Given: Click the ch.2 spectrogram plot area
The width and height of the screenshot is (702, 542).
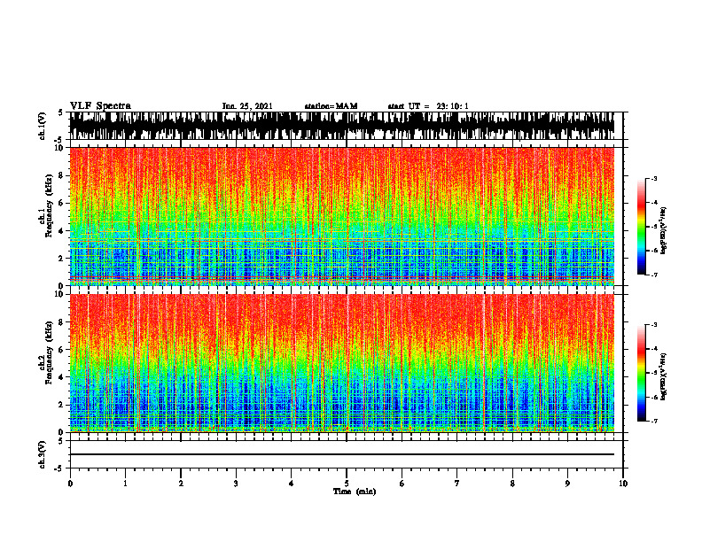Looking at the screenshot, I should (341, 363).
